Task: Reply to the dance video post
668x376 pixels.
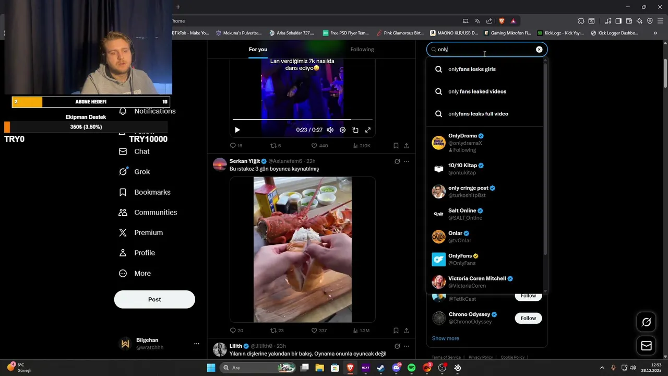Action: (236, 146)
